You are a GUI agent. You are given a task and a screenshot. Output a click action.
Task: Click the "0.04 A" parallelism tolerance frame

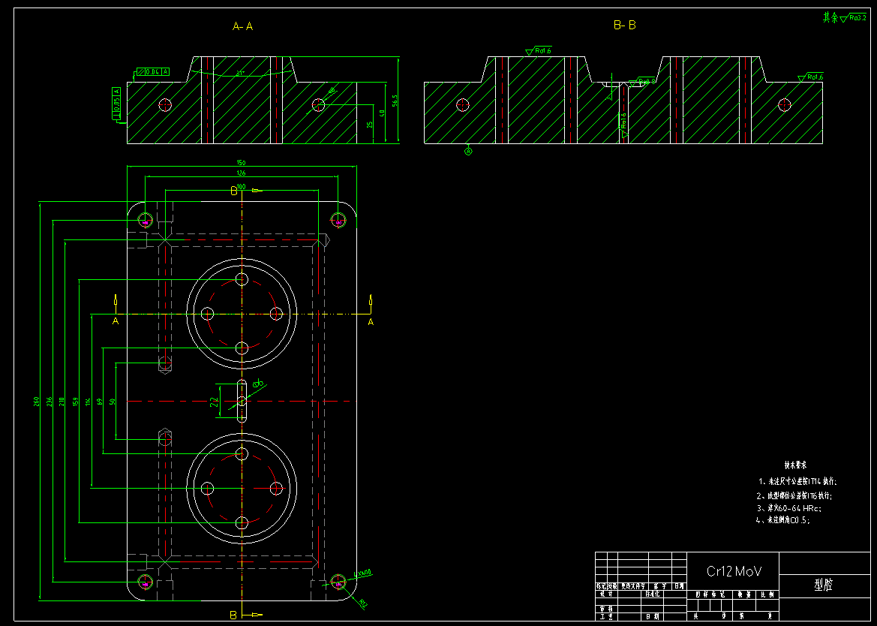(153, 71)
